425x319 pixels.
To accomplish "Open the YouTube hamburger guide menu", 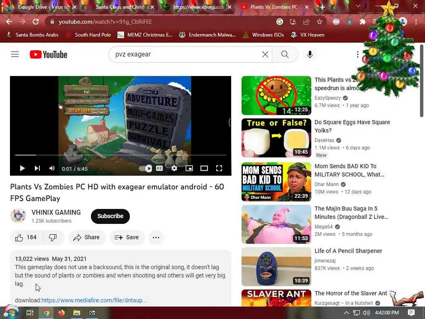I will pyautogui.click(x=15, y=54).
